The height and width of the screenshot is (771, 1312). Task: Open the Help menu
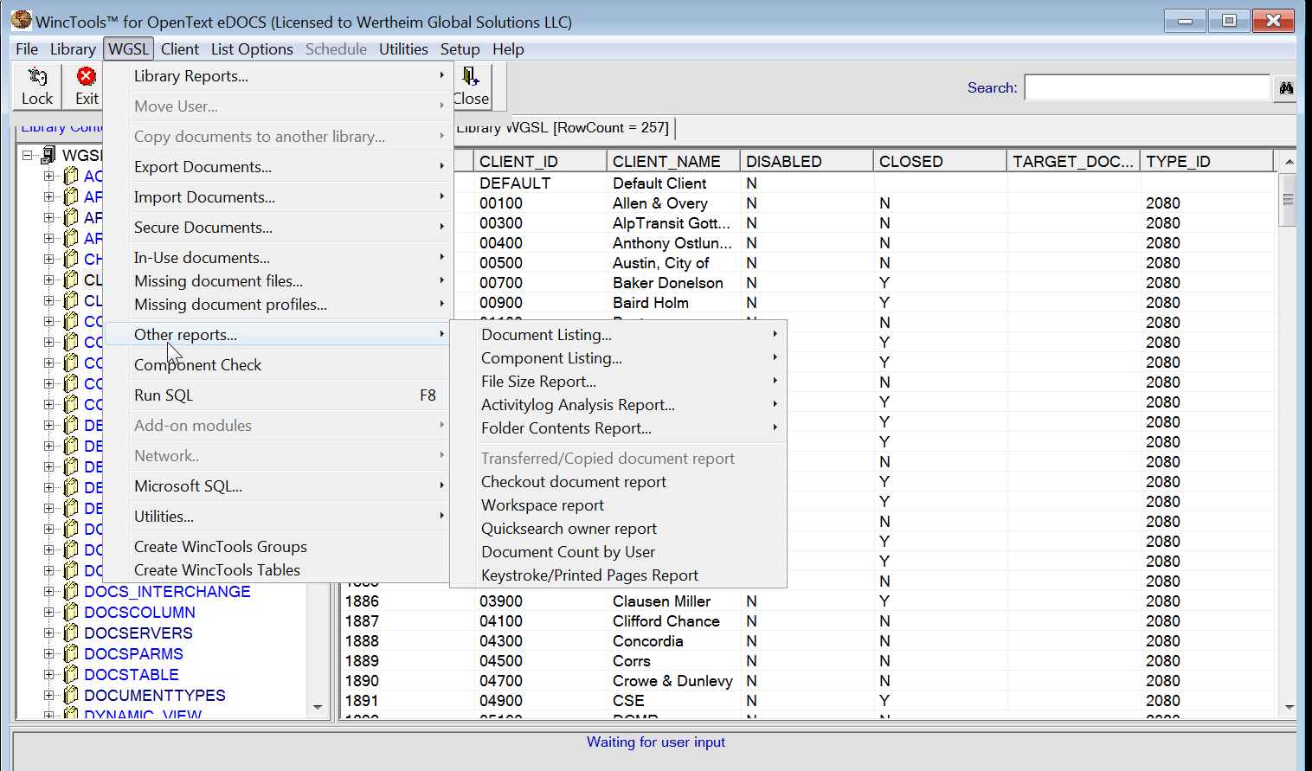pyautogui.click(x=508, y=49)
